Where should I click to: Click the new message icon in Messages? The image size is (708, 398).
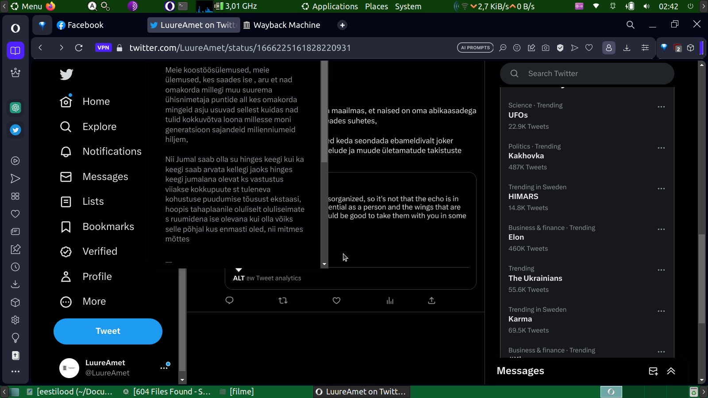(653, 371)
